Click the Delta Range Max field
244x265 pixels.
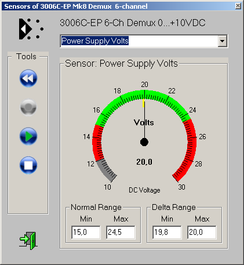[202, 232]
